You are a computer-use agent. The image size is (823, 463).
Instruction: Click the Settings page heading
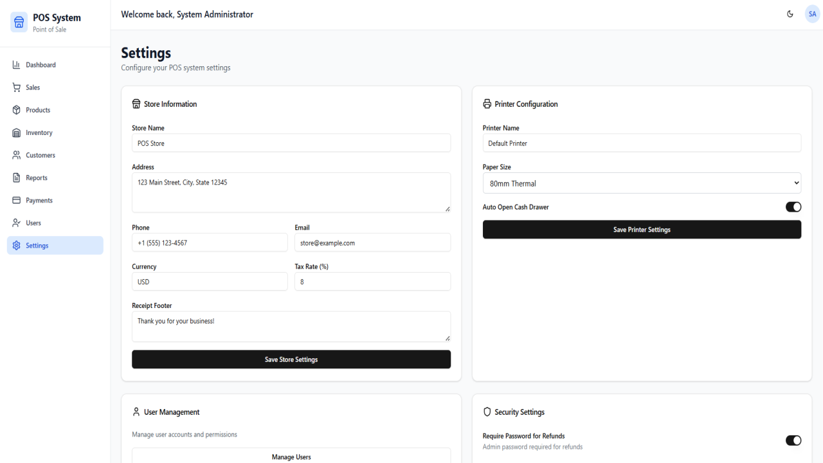146,53
